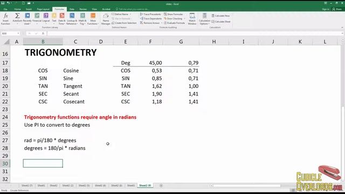Click the AutoSum sigma icon
Screen dimensions: 345x194
[17, 19]
